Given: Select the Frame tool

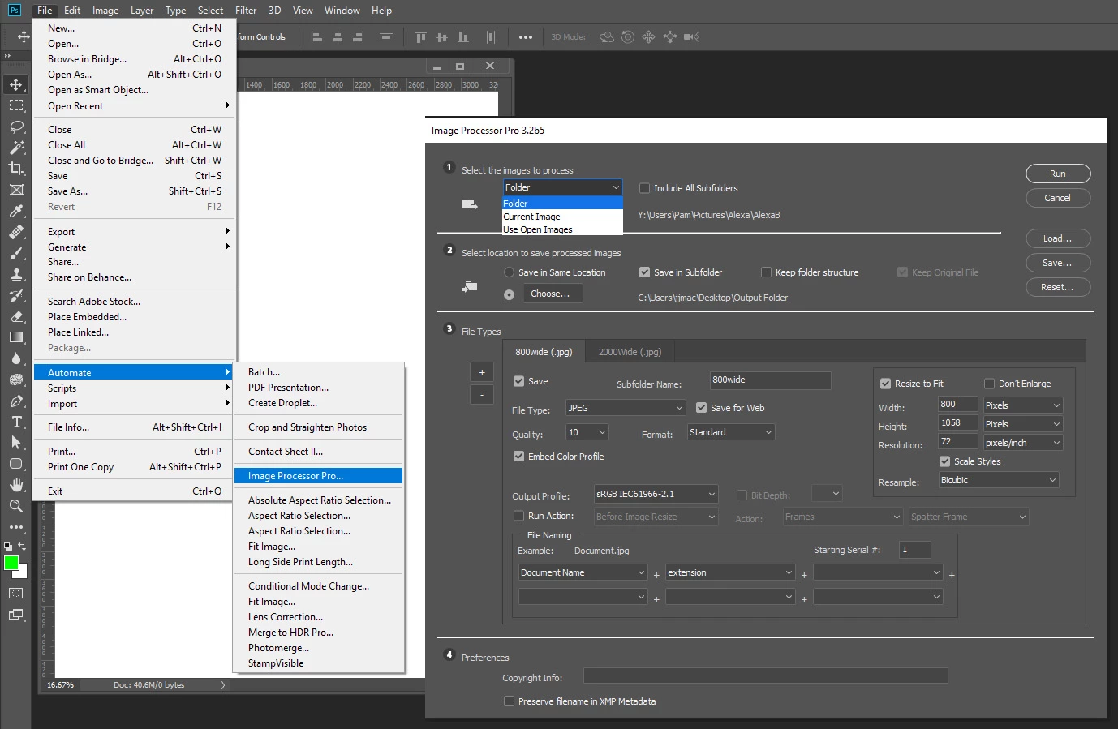Looking at the screenshot, I should click(16, 190).
